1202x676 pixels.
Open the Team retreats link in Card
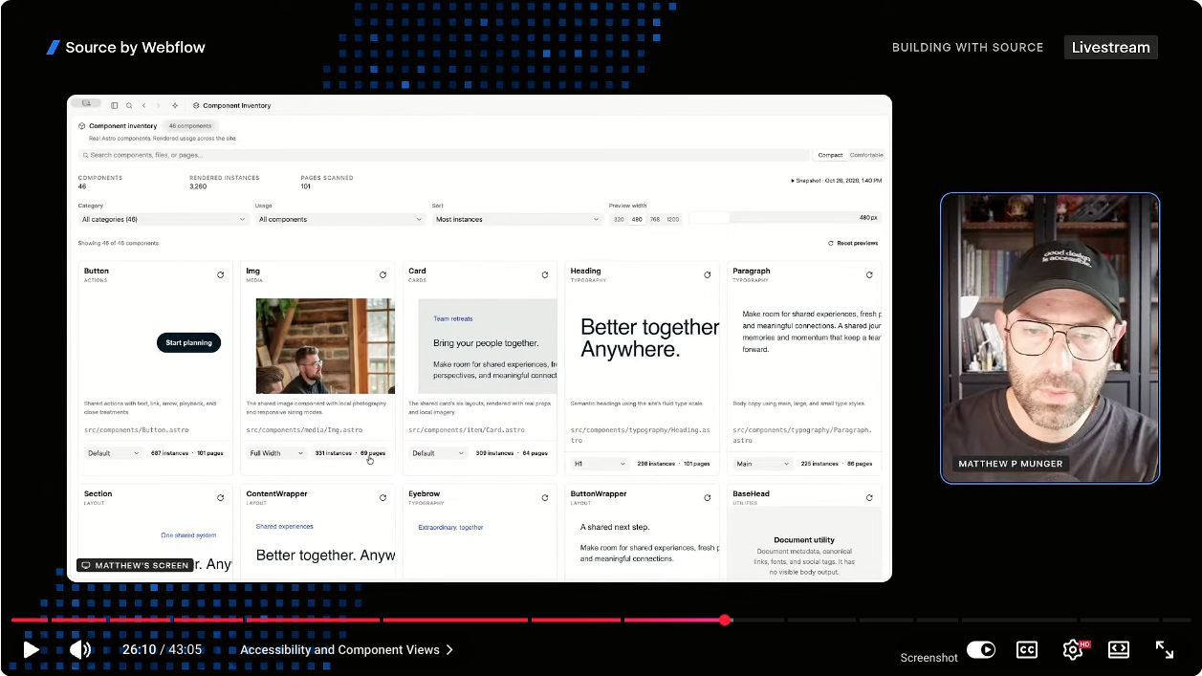pyautogui.click(x=453, y=318)
